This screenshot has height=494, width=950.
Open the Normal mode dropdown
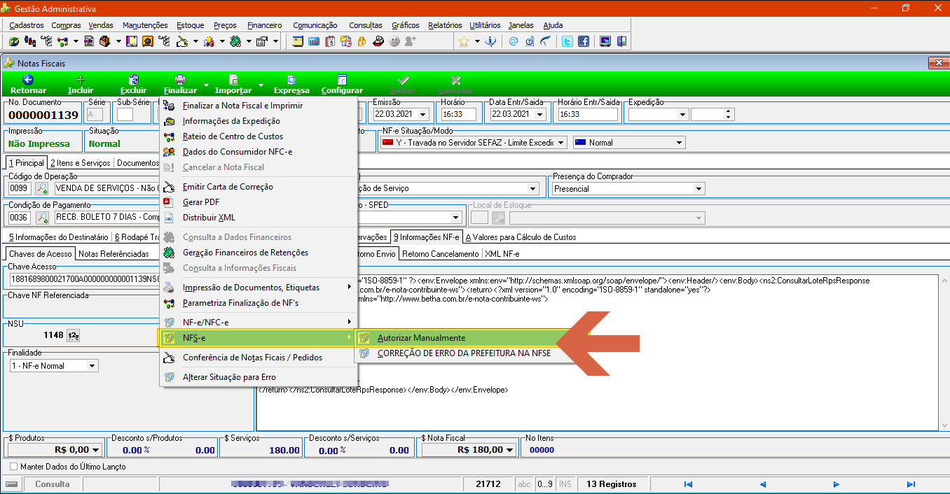[679, 143]
